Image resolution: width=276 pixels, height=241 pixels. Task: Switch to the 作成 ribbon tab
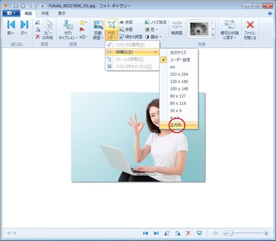[45, 14]
